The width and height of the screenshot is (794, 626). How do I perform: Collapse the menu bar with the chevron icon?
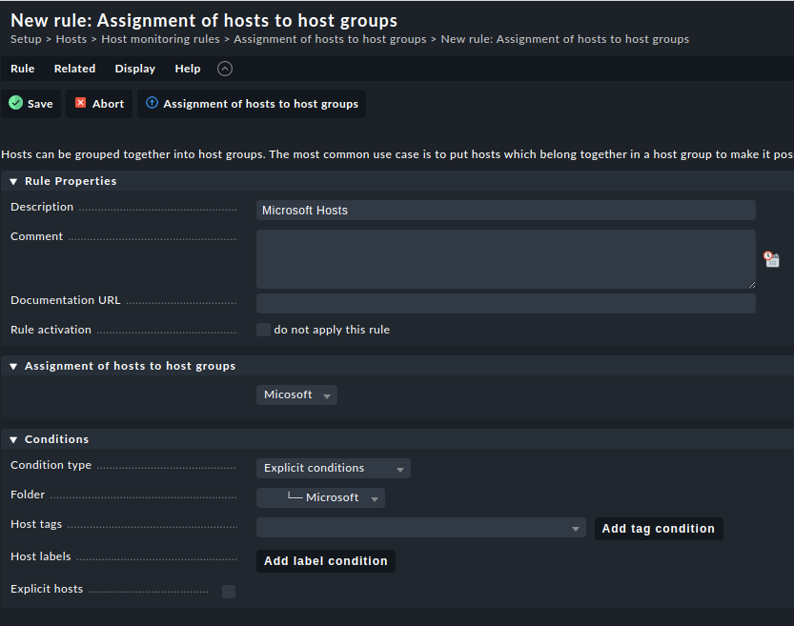[224, 69]
